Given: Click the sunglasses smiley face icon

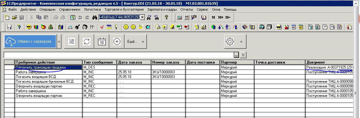Looking at the screenshot, I should click(x=29, y=27).
